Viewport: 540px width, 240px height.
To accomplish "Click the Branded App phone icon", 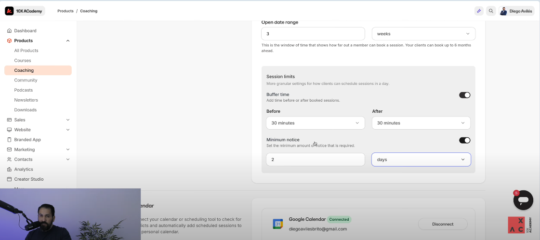I will pos(9,140).
